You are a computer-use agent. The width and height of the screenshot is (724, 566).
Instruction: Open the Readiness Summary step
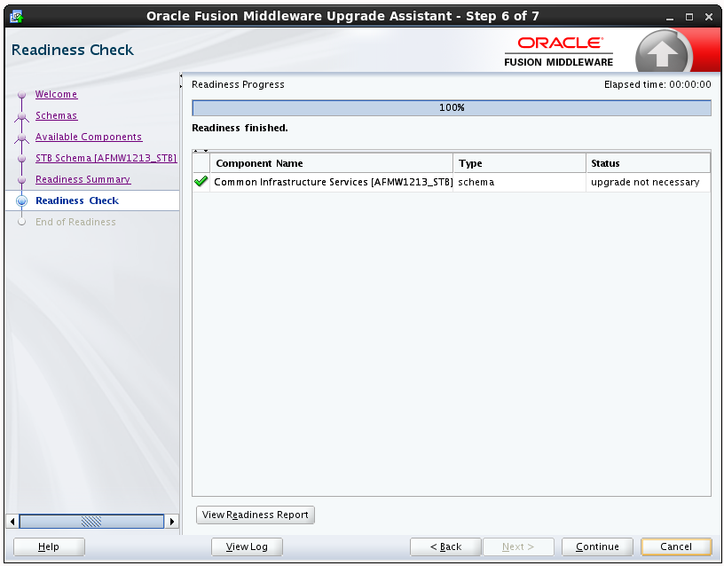83,179
